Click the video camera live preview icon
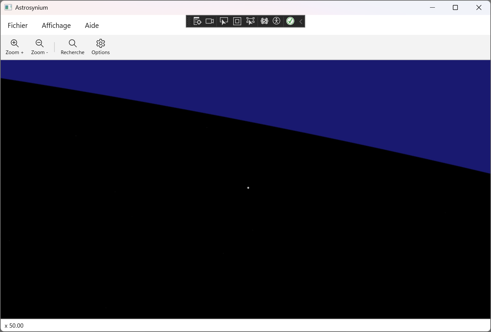This screenshot has height=332, width=491. click(x=210, y=21)
